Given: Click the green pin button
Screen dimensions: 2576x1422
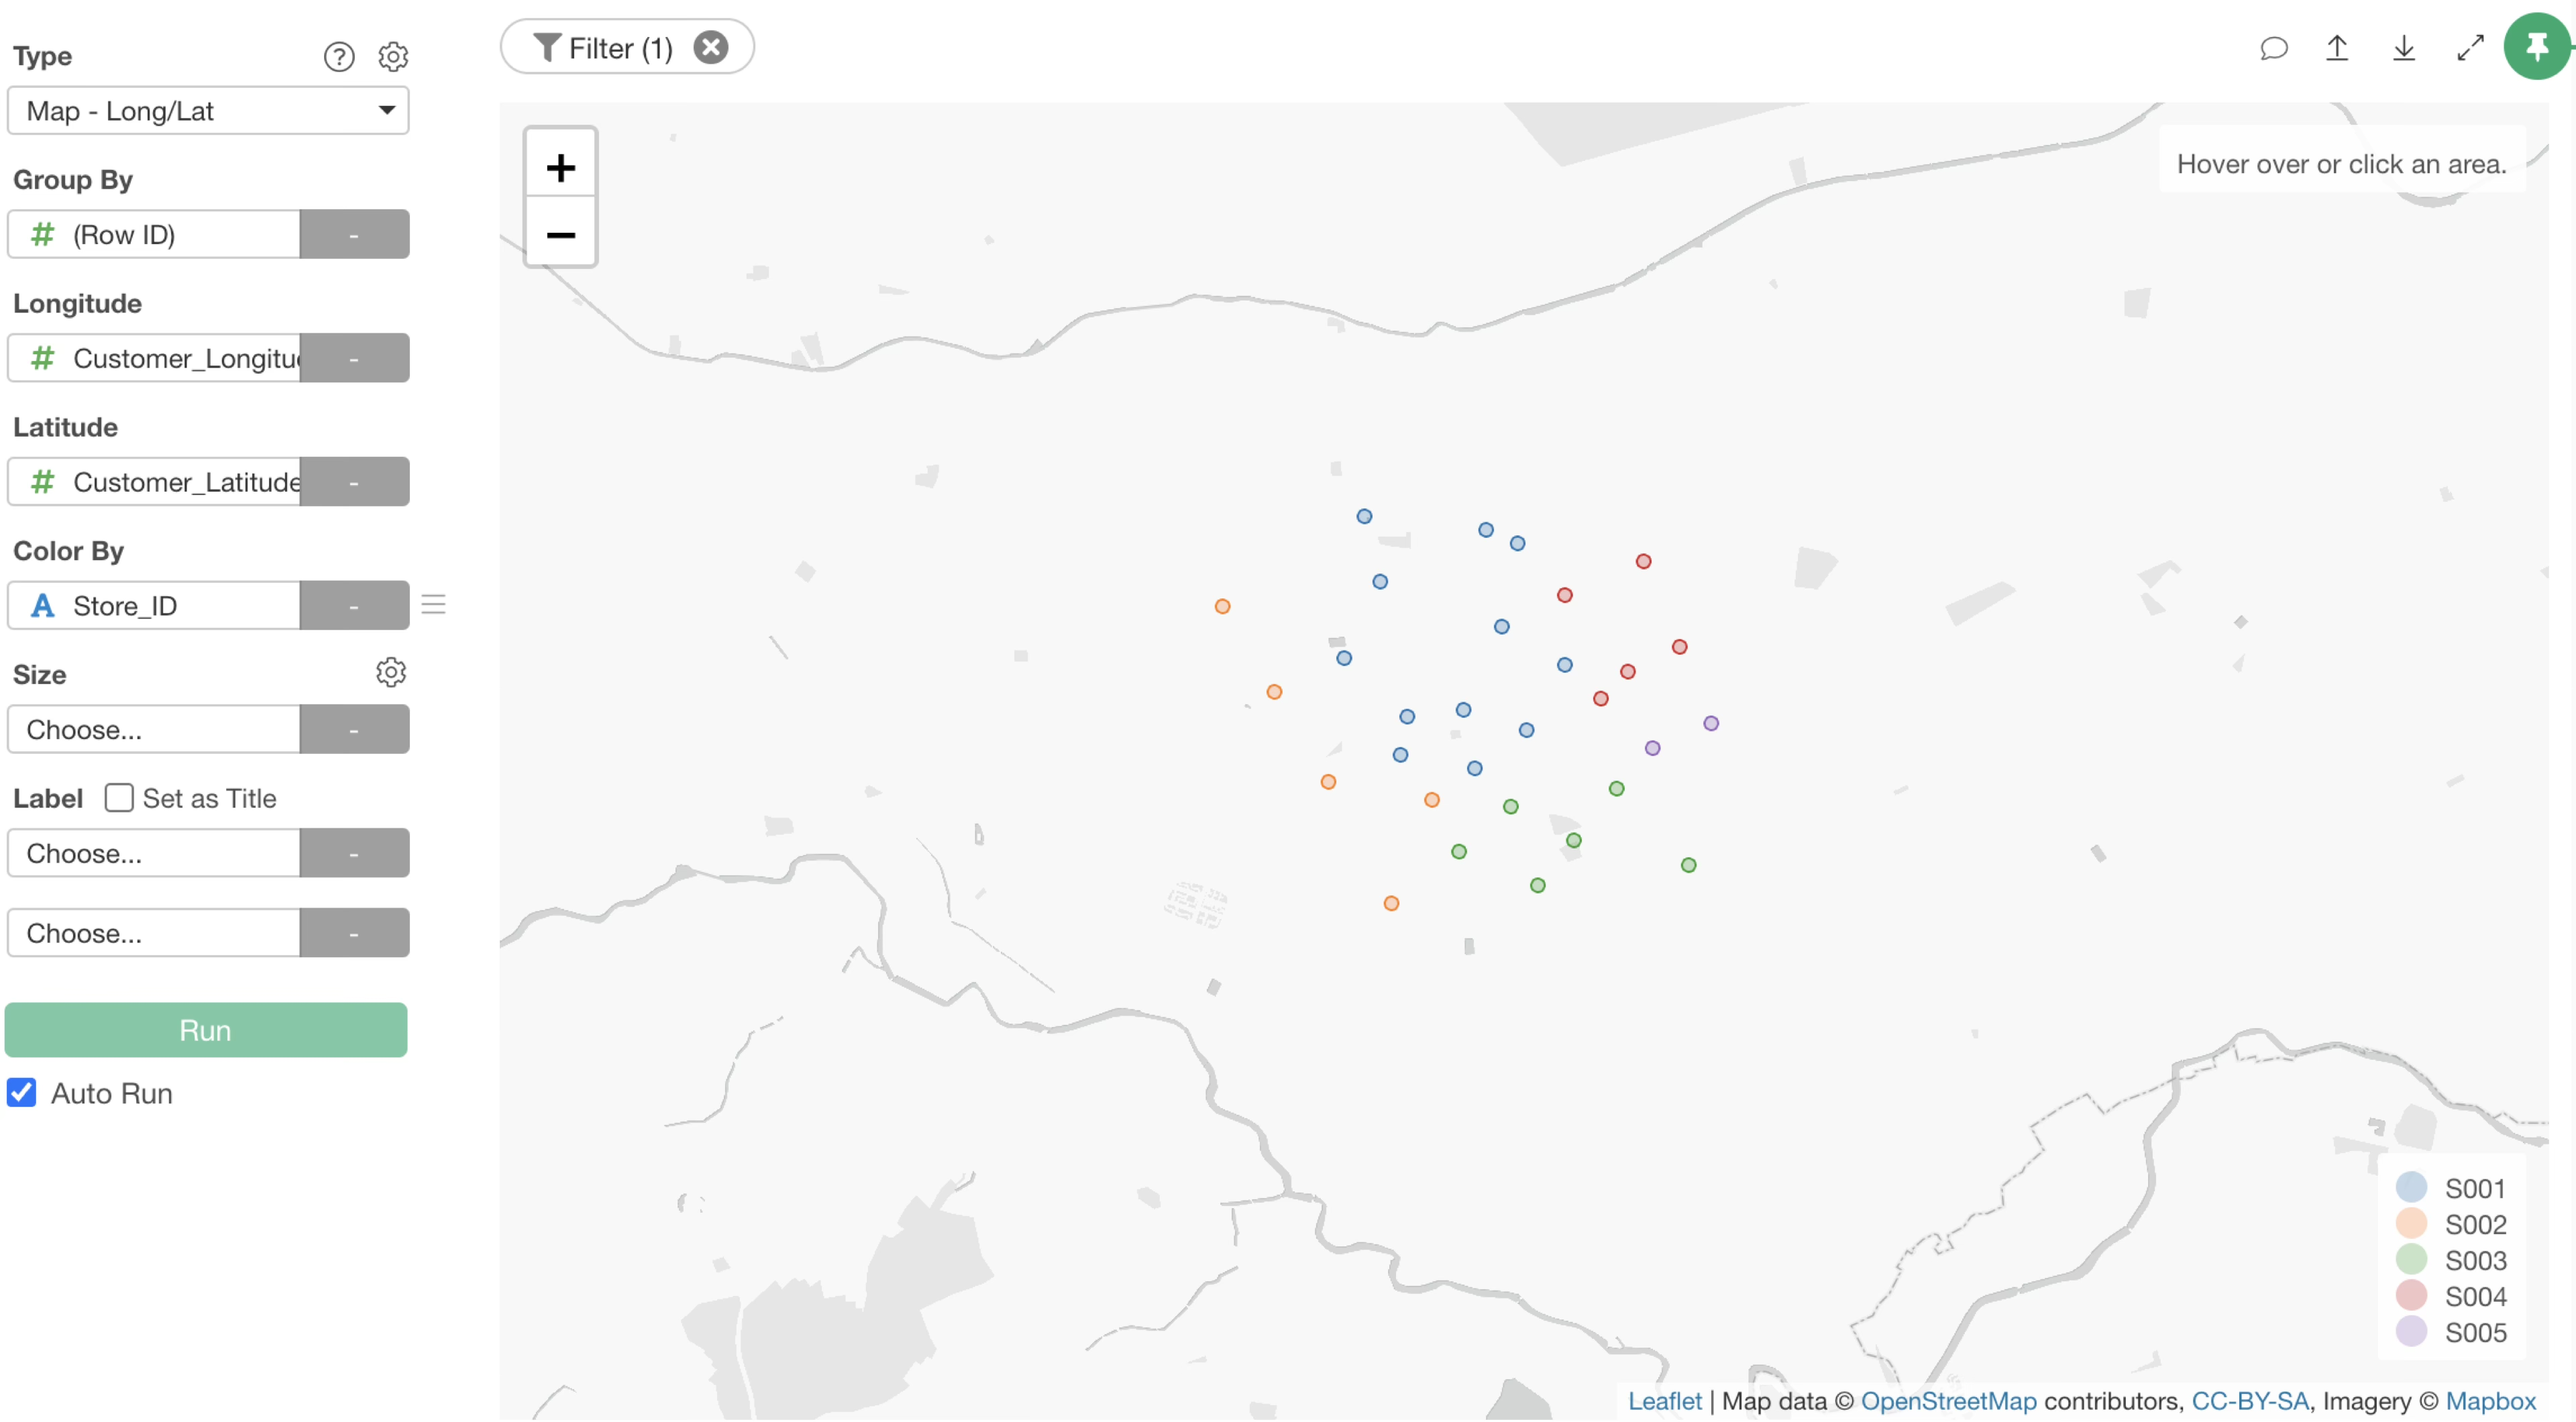Looking at the screenshot, I should [x=2536, y=46].
